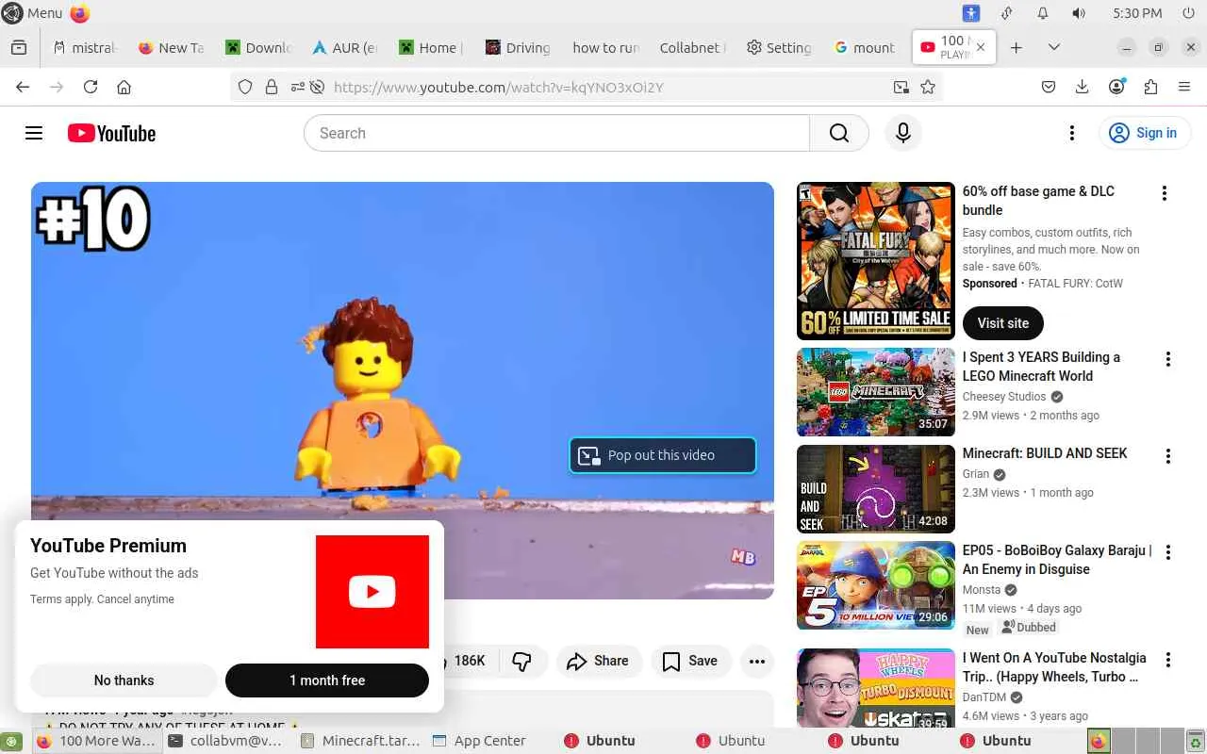Open Firefox View recent browsing button
This screenshot has width=1207, height=754.
19,47
